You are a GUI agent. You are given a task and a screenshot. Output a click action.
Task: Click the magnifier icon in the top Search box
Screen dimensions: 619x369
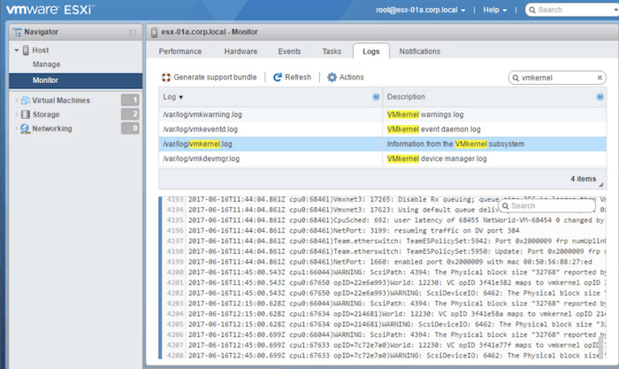pos(532,10)
